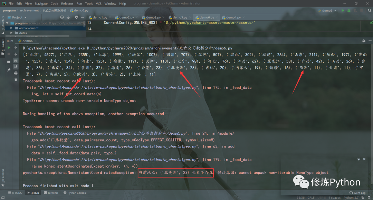Open the Window menu

pyautogui.click(x=110, y=3)
